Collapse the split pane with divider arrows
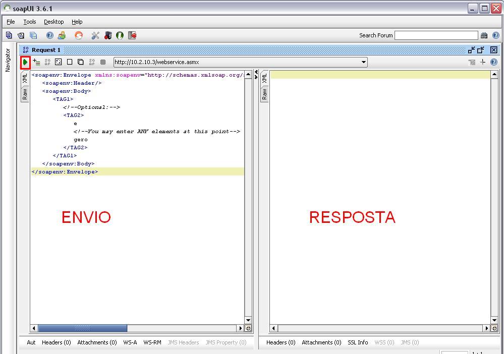The height and width of the screenshot is (354, 504). 256,75
